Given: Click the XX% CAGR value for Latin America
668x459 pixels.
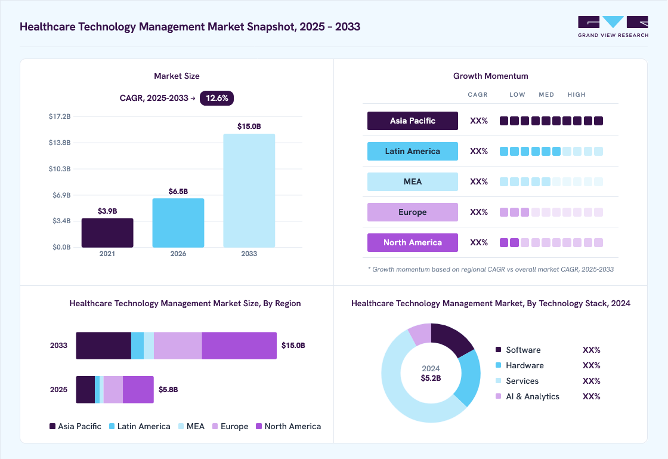Looking at the screenshot, I should (x=479, y=151).
